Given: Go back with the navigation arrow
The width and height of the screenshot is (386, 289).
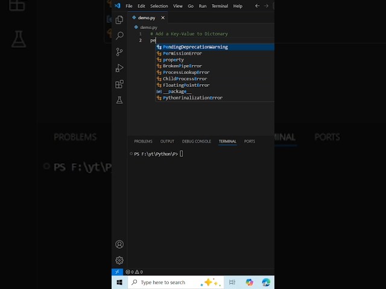Looking at the screenshot, I should click(x=258, y=6).
